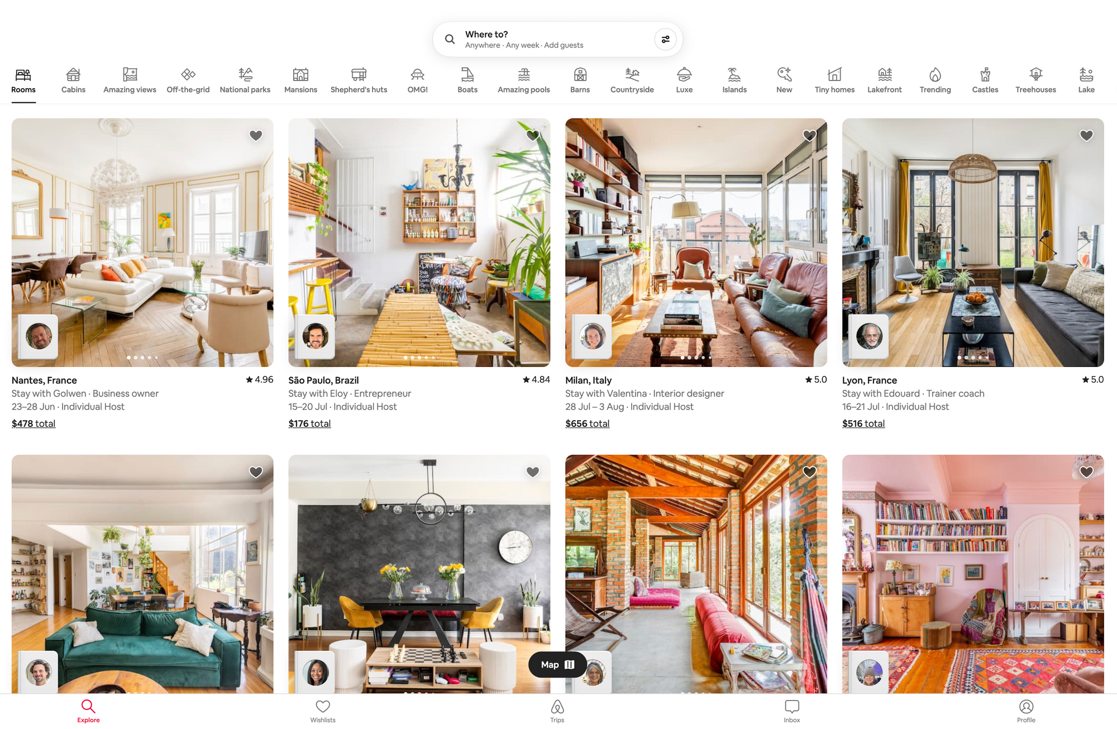Browse the Treehouses category
Screen dimensions: 1117x729
pyautogui.click(x=1035, y=80)
